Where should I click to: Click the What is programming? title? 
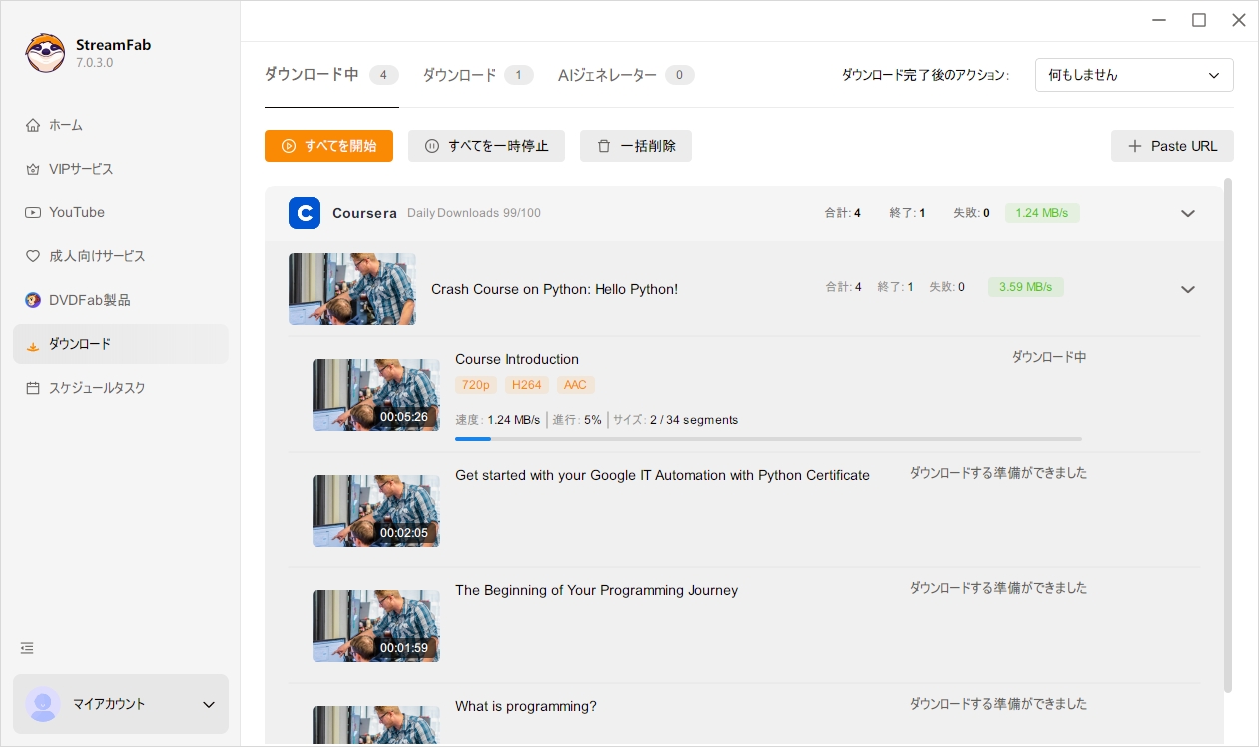pos(526,706)
